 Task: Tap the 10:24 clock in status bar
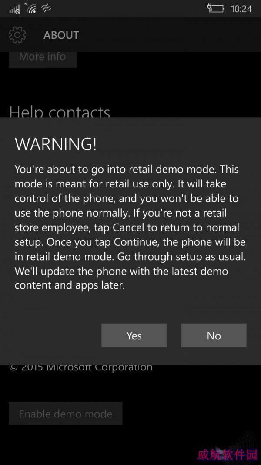coord(241,9)
